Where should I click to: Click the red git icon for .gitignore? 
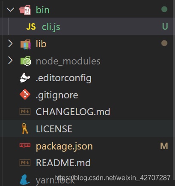pyautogui.click(x=25, y=94)
